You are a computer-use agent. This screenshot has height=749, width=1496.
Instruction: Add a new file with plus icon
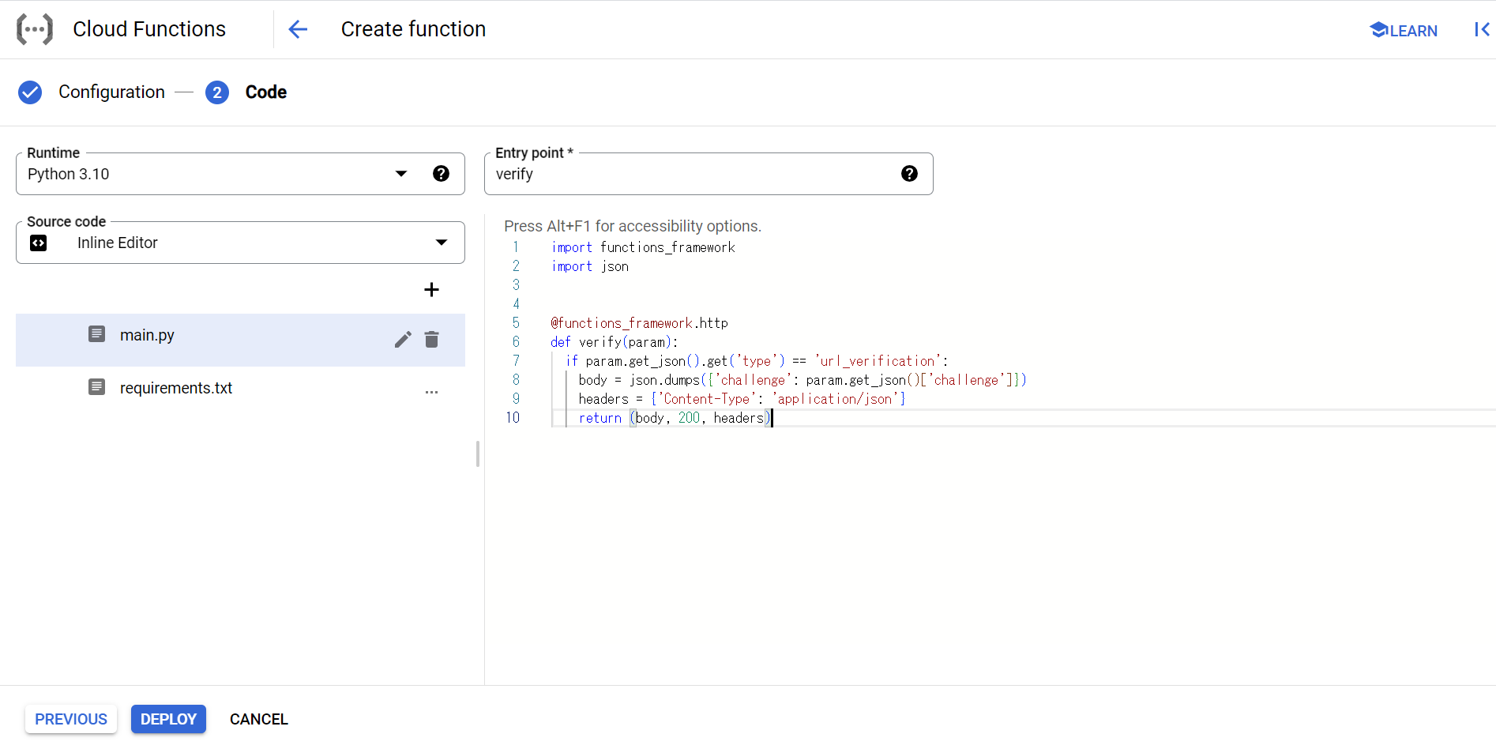[x=431, y=290]
